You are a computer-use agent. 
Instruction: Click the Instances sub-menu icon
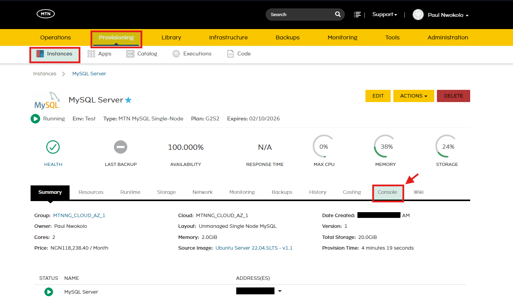40,54
